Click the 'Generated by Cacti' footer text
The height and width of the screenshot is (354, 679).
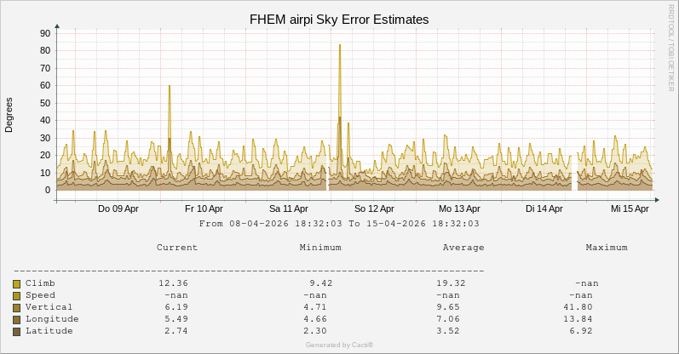click(339, 345)
